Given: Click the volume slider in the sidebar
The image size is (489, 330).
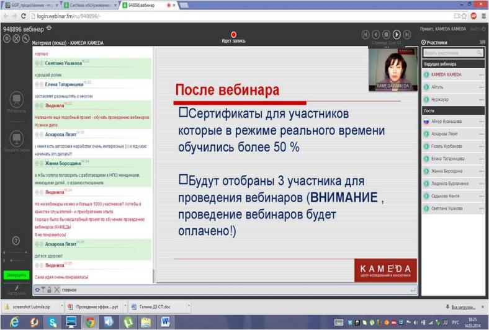Looking at the screenshot, I should 16,252.
